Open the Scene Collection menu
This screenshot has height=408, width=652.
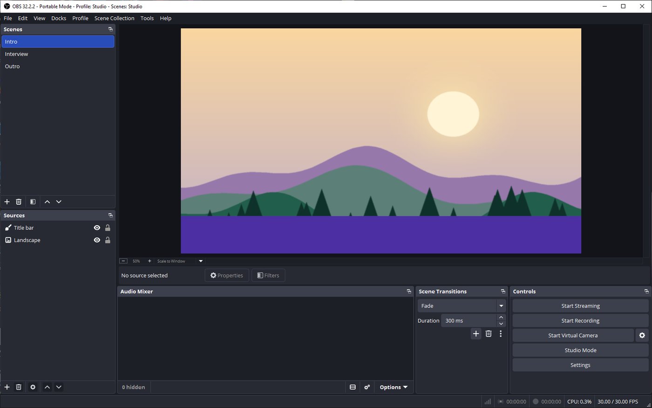pos(114,18)
